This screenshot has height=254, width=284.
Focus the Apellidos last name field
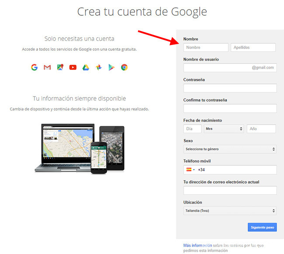[253, 48]
